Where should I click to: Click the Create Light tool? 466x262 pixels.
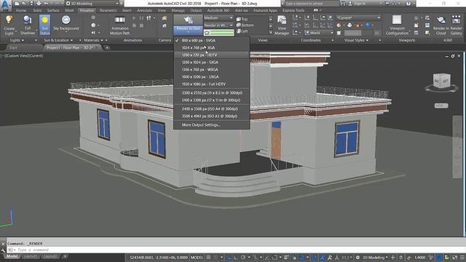(9, 25)
